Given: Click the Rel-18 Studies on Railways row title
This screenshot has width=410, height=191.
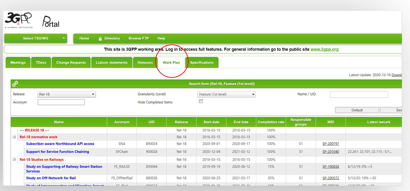Looking at the screenshot, I should (41, 159).
